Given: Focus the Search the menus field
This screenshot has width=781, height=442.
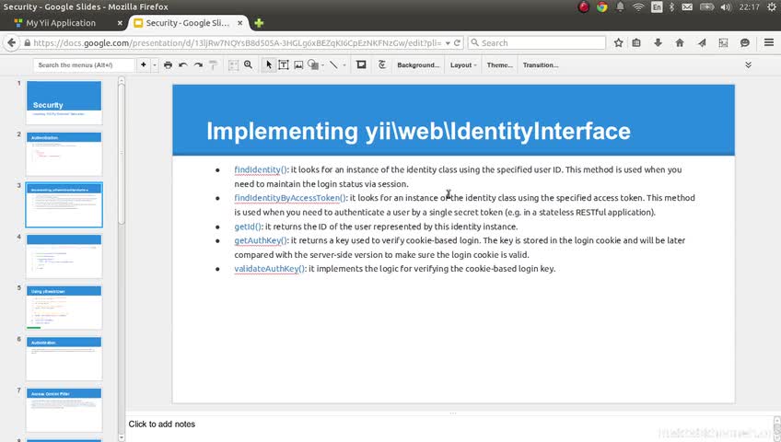Looking at the screenshot, I should pos(84,65).
